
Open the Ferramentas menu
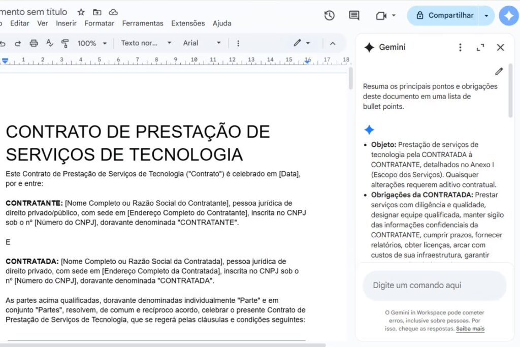coord(143,23)
